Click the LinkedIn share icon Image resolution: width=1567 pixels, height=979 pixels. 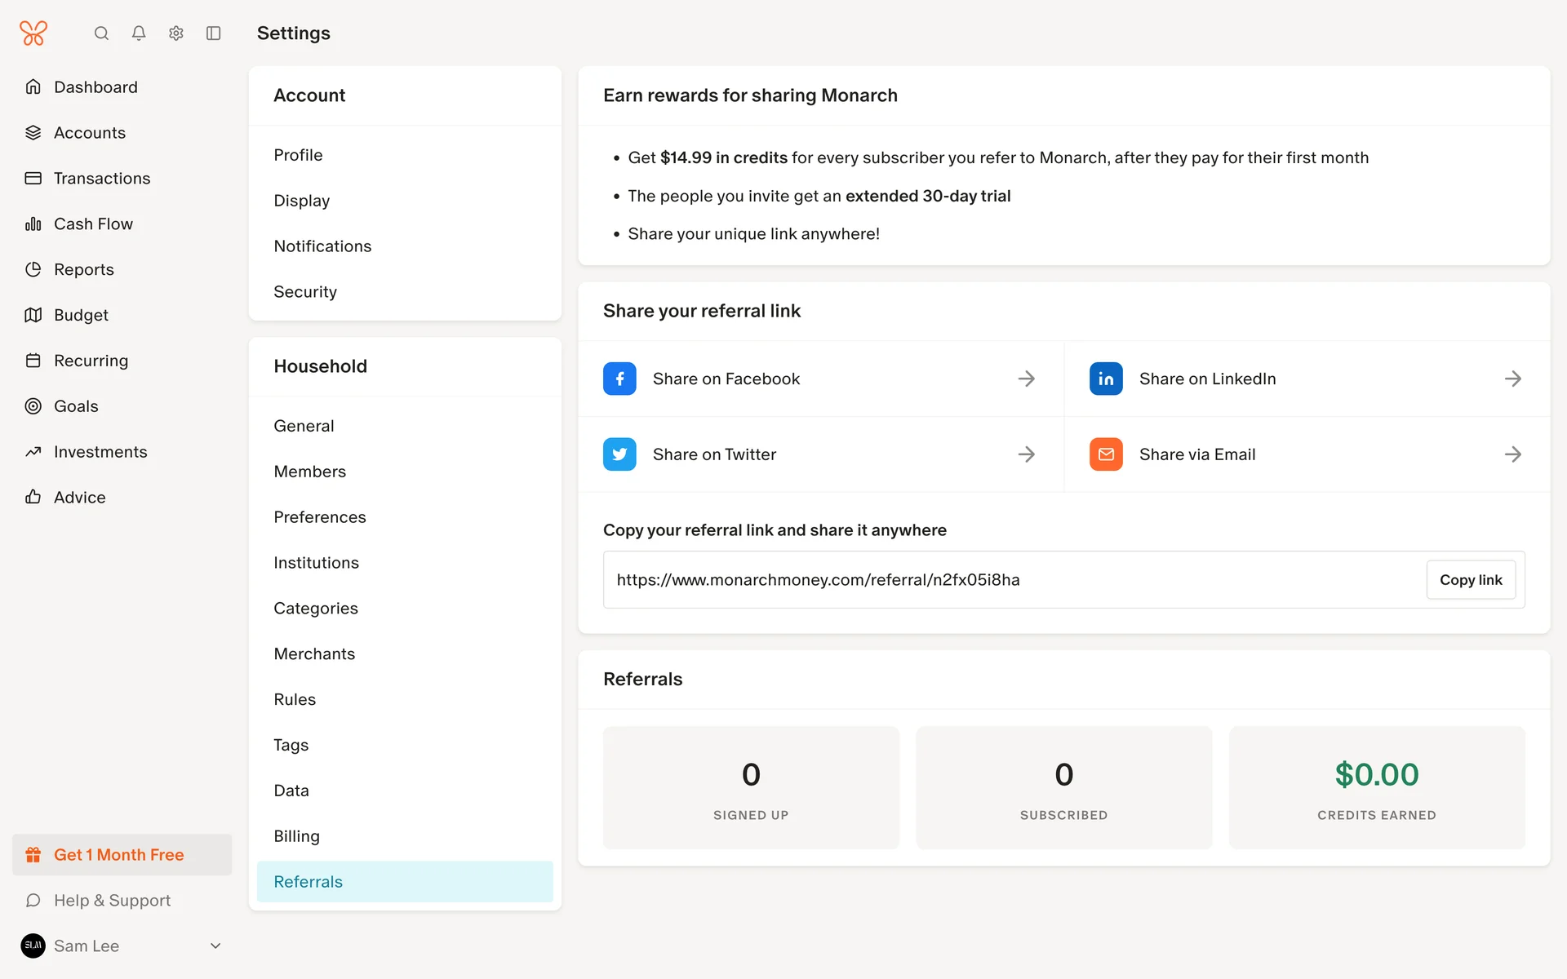[1106, 379]
